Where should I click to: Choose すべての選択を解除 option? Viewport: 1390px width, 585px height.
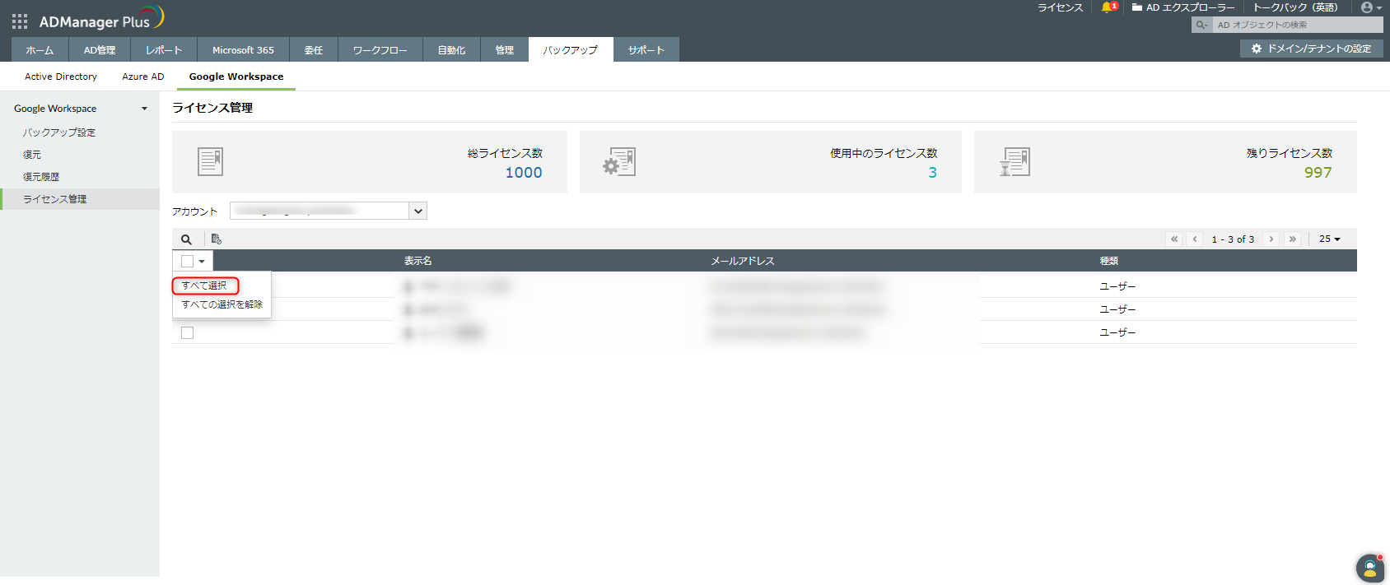tap(222, 304)
